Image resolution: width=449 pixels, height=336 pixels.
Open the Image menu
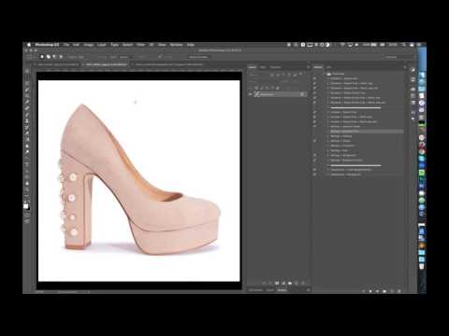[x=88, y=45]
